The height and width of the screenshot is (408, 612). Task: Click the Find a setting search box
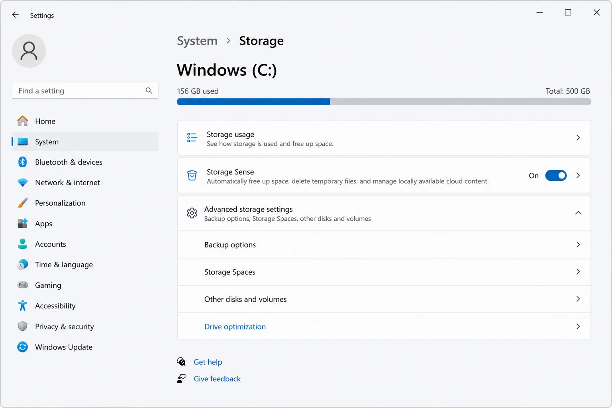85,90
